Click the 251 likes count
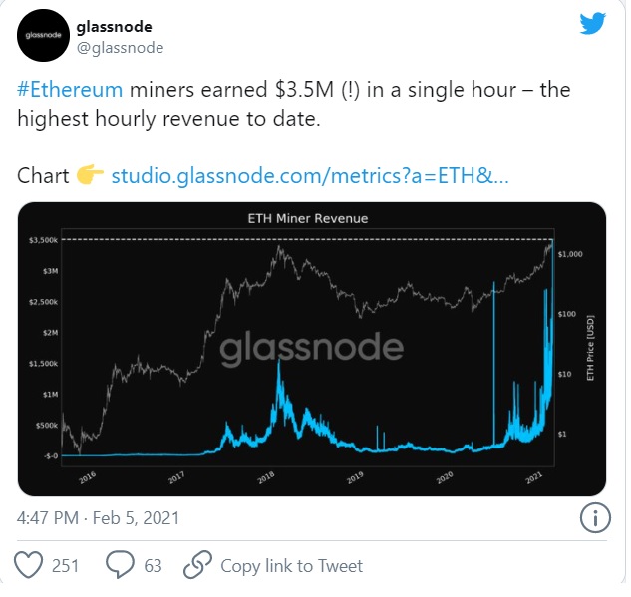Image resolution: width=631 pixels, height=597 pixels. 65,566
